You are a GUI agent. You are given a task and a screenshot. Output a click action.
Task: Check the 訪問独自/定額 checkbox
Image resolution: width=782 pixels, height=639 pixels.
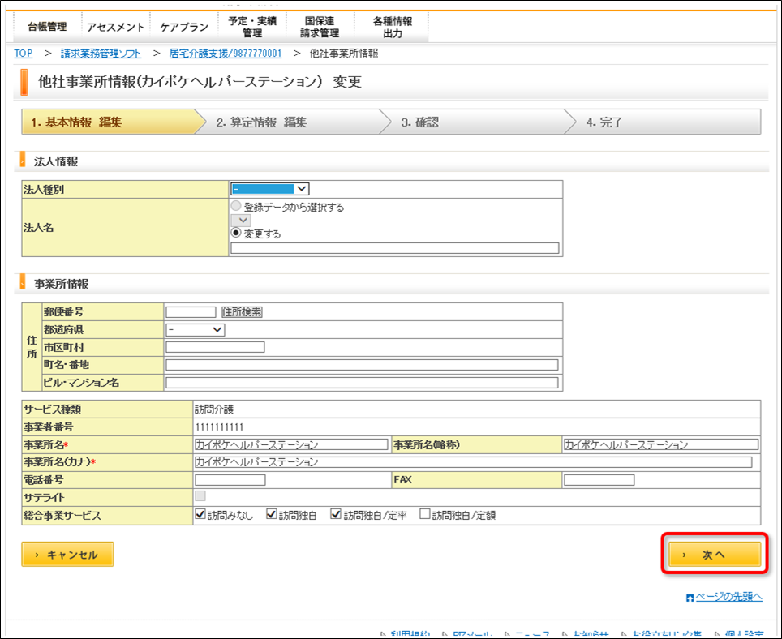(425, 514)
